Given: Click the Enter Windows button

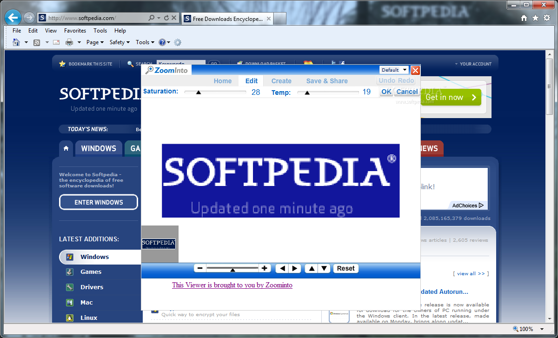Looking at the screenshot, I should pyautogui.click(x=99, y=202).
